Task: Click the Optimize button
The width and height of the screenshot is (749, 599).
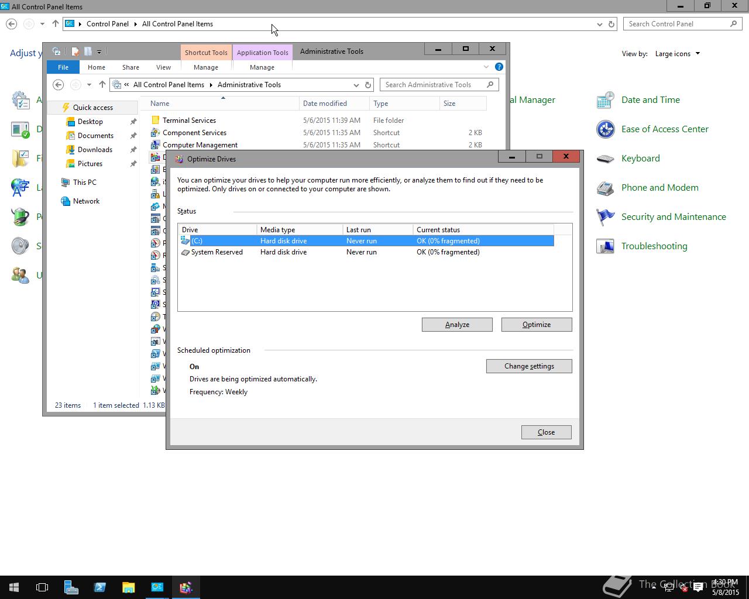Action: click(x=537, y=325)
